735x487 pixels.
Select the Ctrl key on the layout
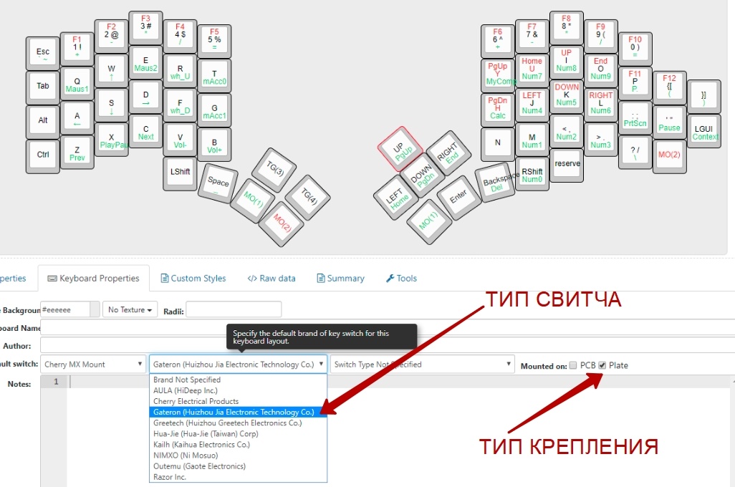click(43, 156)
